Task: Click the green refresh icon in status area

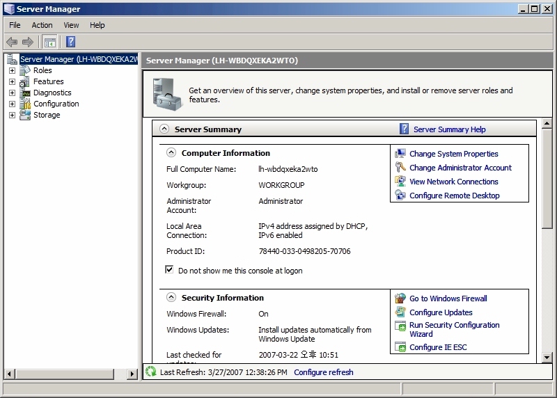Action: coord(151,372)
